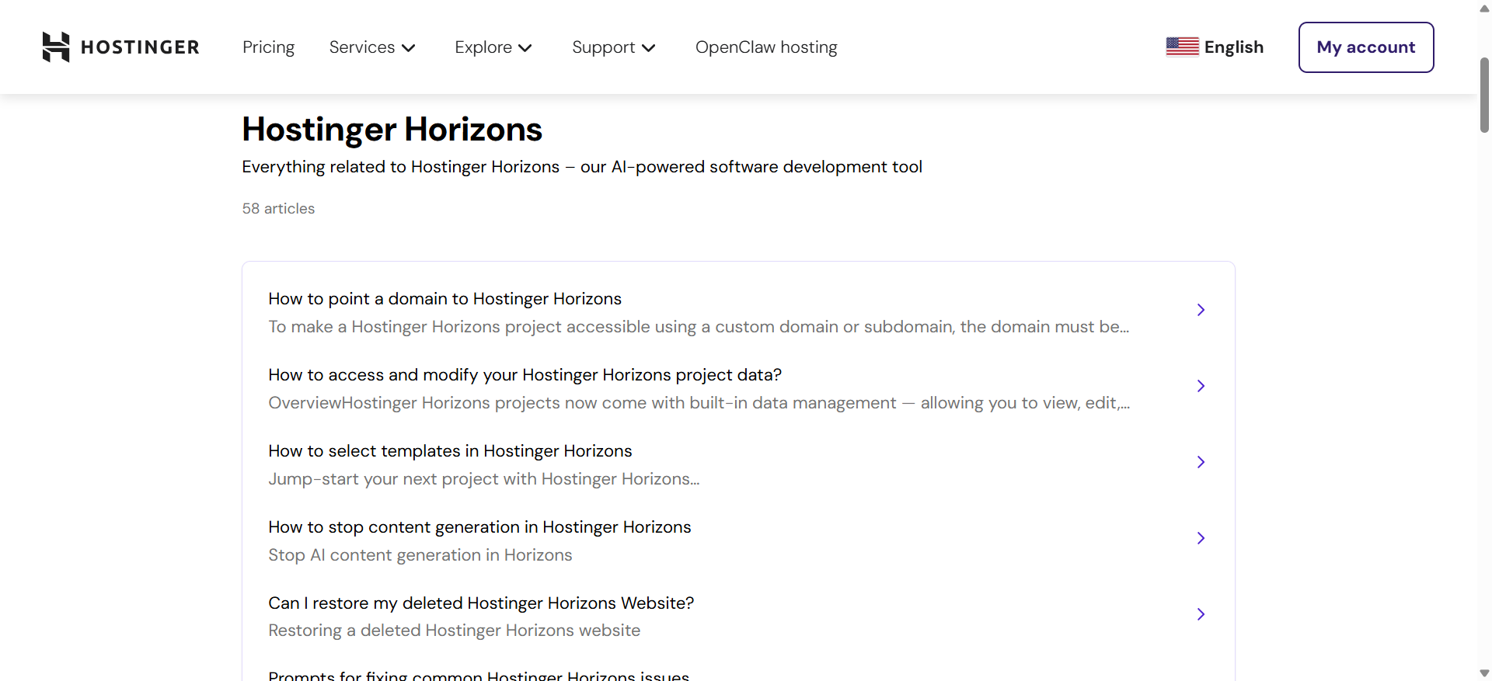1492x681 pixels.
Task: Expand the Explore dropdown menu
Action: click(493, 47)
